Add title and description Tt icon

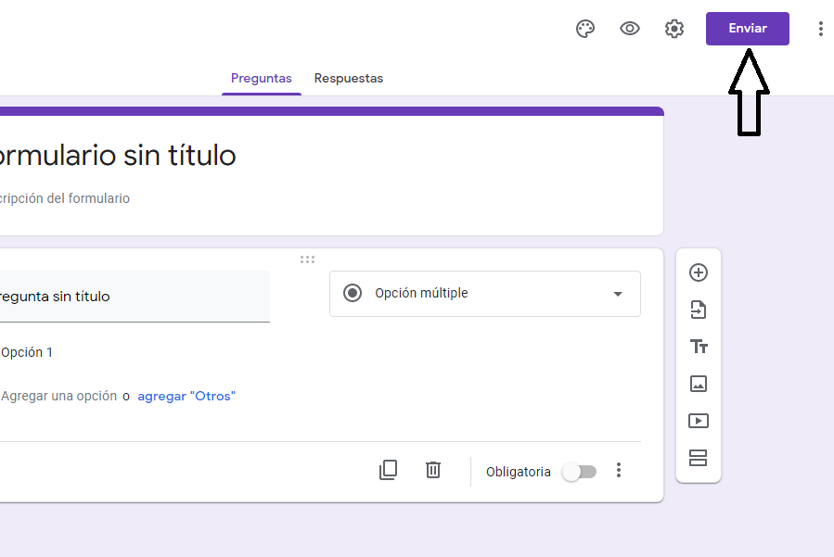[x=699, y=347]
